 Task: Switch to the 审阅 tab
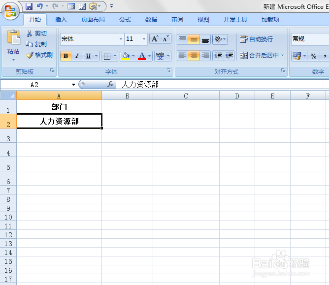[x=177, y=20]
